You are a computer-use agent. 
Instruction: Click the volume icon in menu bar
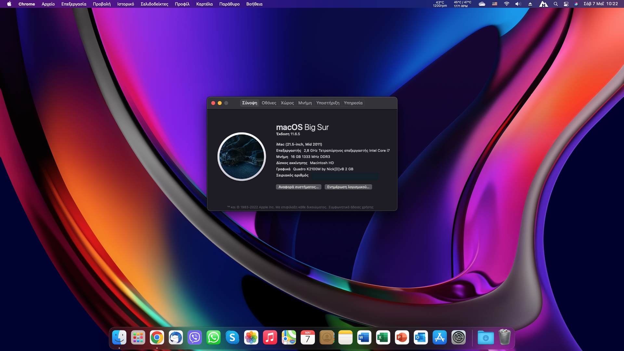click(x=518, y=4)
